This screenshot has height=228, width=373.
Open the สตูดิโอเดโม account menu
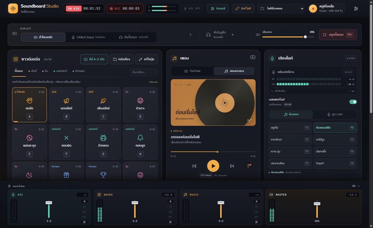coord(327,9)
